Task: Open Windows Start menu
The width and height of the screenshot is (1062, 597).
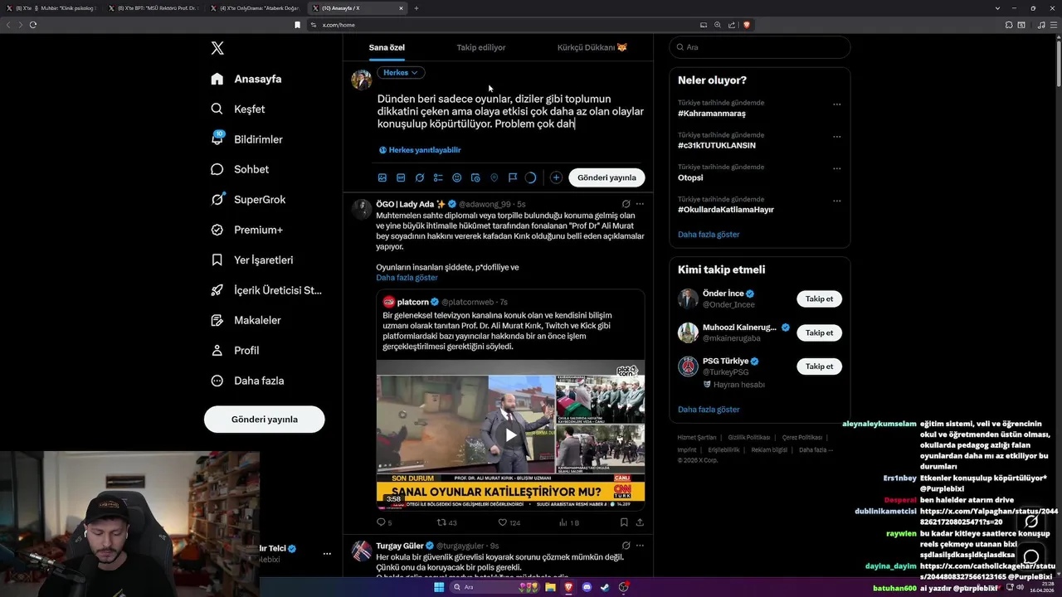Action: point(439,587)
